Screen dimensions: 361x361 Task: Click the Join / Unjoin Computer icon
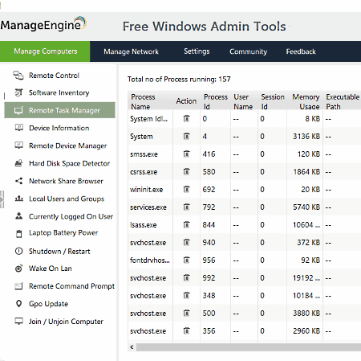point(18,321)
